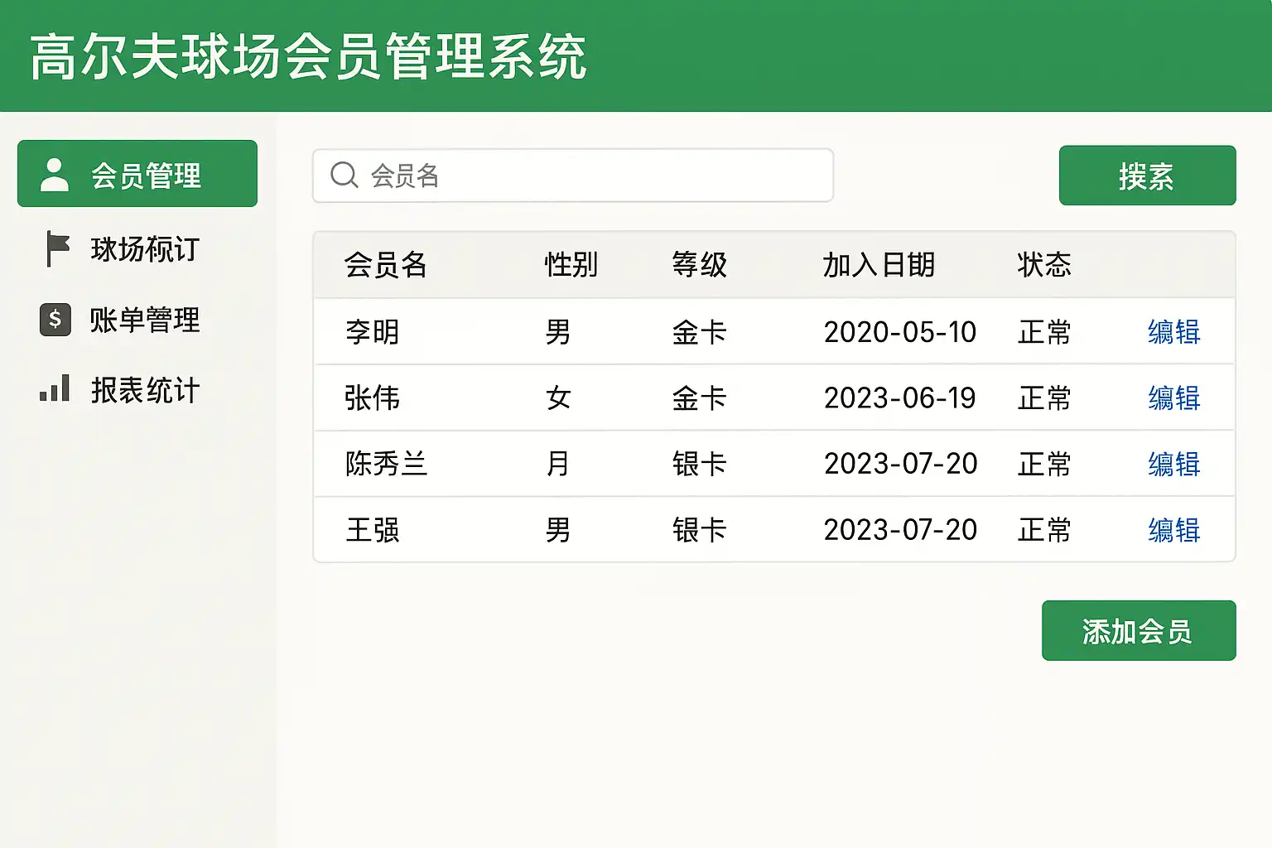Open 编辑 link for 张伟

[1173, 398]
